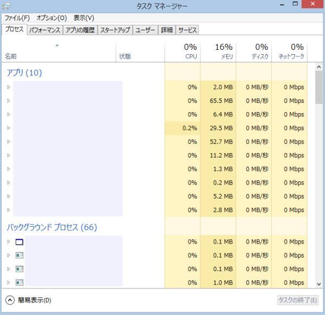The height and width of the screenshot is (315, 325).
Task: Click the scrollbar up arrow
Action: pyautogui.click(x=318, y=66)
